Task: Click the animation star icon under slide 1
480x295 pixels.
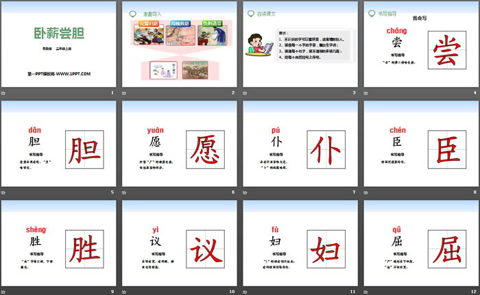Action: point(3,93)
